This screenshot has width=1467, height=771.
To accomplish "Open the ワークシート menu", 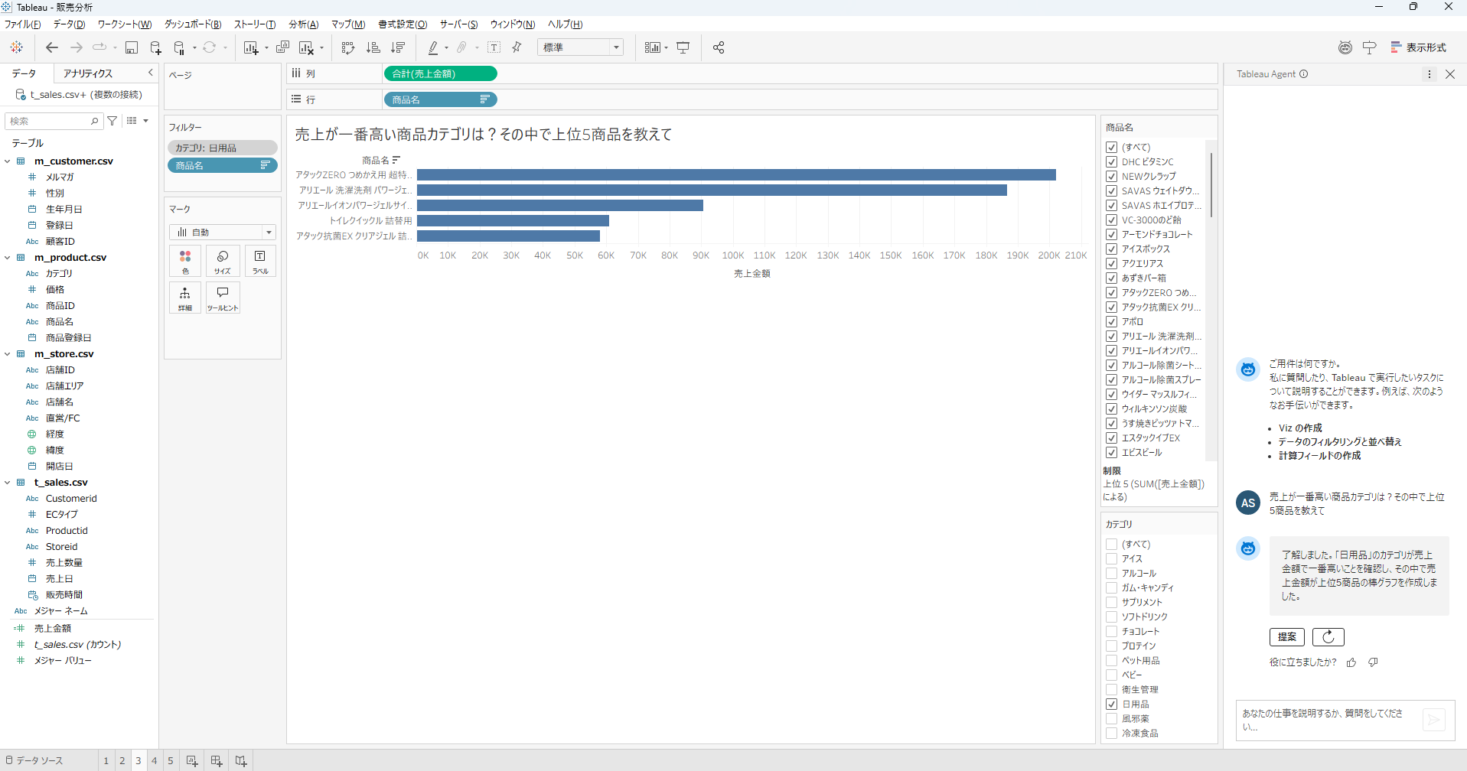I will pos(125,24).
